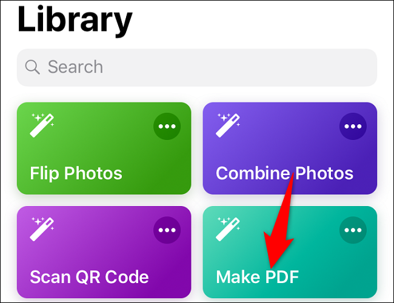
Task: Click the red arrow pointing to Make PDF
Action: [x=279, y=221]
